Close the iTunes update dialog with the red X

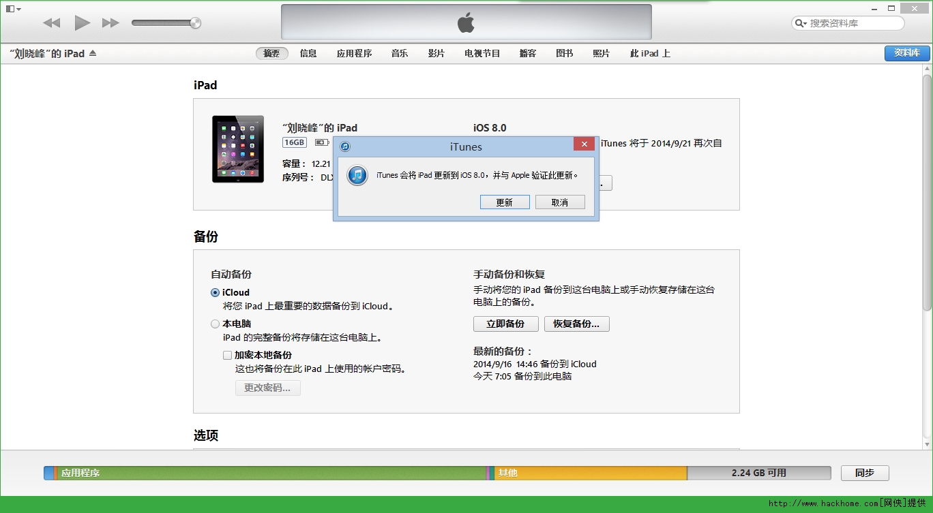[584, 144]
